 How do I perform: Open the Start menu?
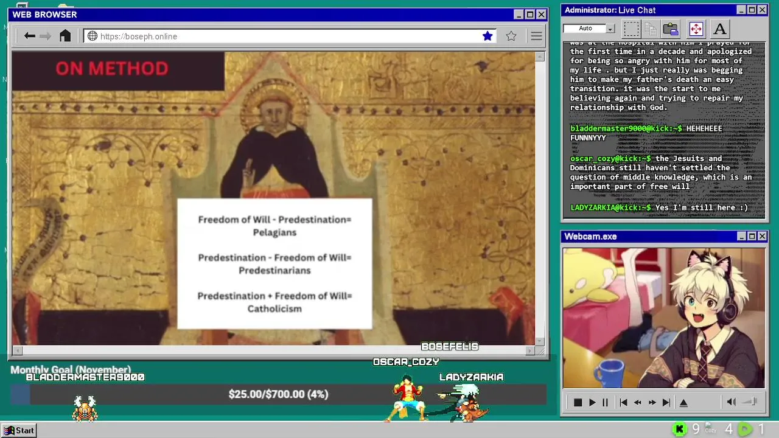(x=19, y=430)
